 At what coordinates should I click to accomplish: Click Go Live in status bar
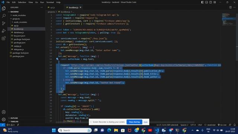pyautogui.click(x=222, y=125)
